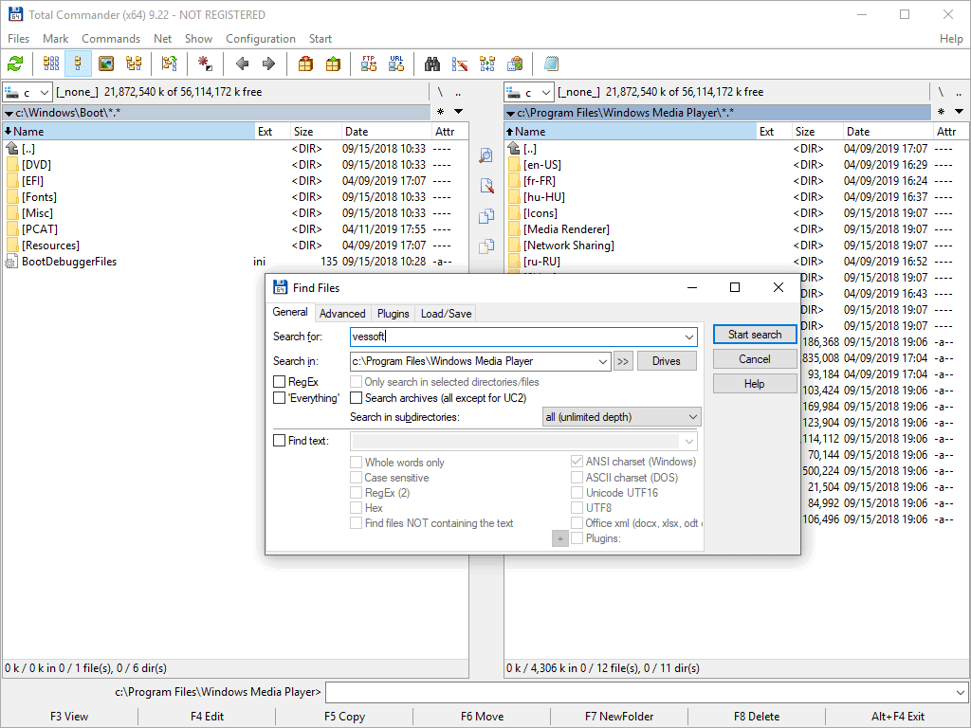Click the magnifier View icon between panels
The image size is (971, 728).
[486, 155]
